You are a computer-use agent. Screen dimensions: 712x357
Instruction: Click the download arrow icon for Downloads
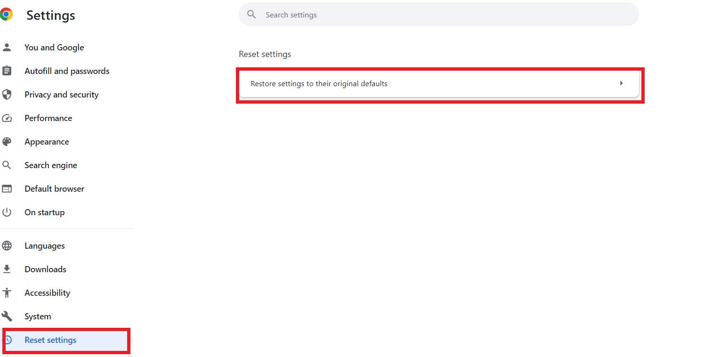tap(7, 269)
